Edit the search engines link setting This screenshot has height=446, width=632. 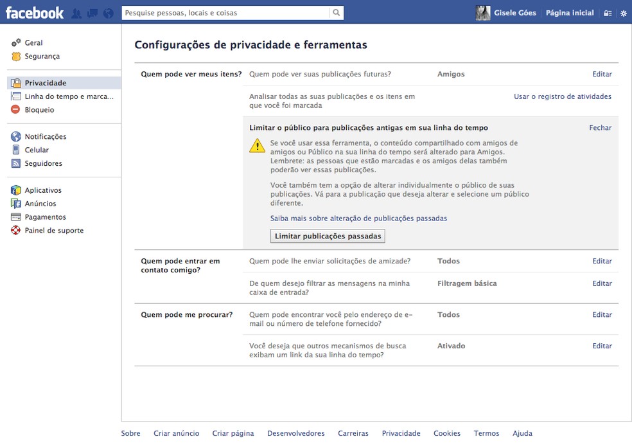pos(602,346)
